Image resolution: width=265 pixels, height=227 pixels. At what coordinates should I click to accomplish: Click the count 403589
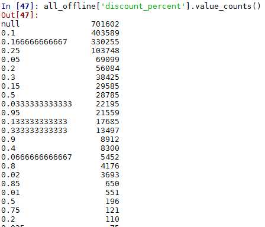coord(105,33)
